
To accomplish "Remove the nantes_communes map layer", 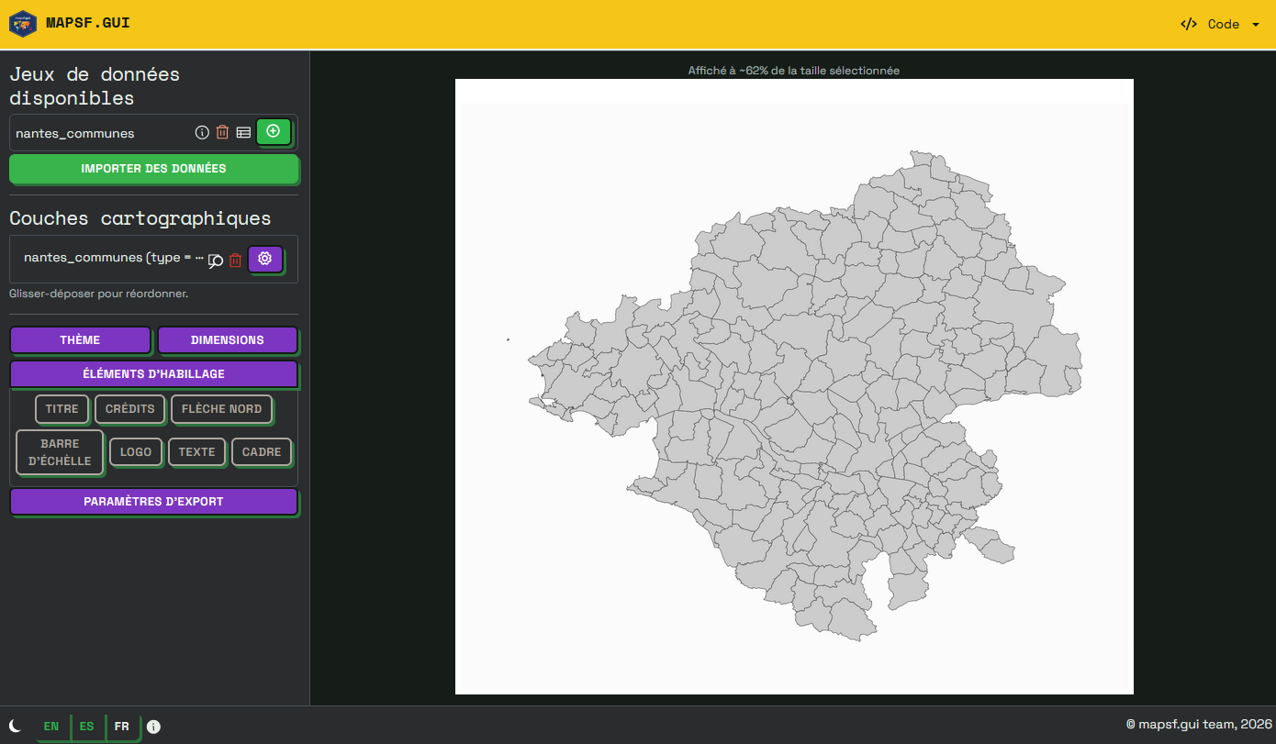I will (235, 261).
